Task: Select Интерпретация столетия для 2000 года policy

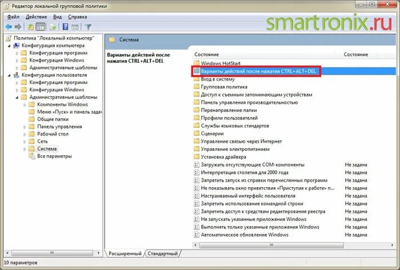Action: 245,172
